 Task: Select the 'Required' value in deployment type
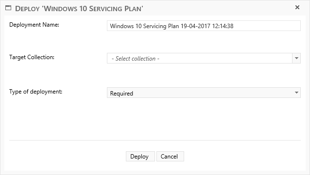coord(121,94)
